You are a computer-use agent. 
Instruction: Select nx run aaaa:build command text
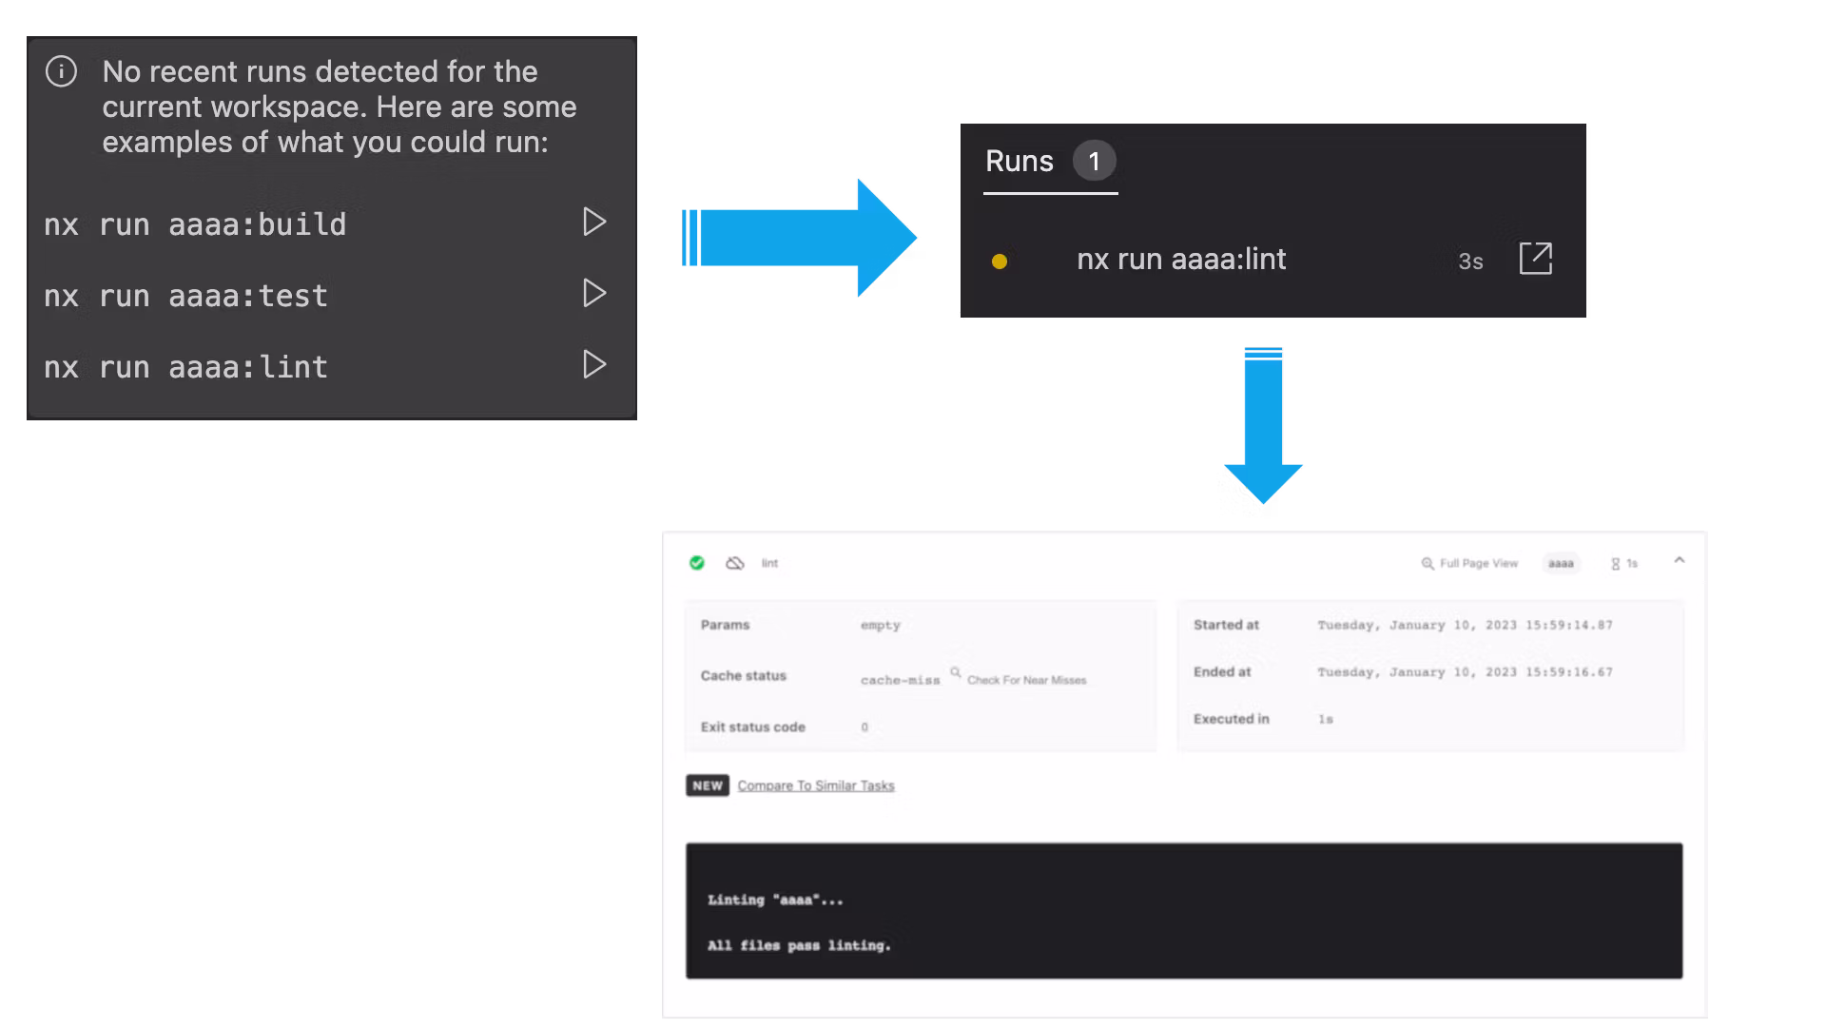tap(195, 225)
